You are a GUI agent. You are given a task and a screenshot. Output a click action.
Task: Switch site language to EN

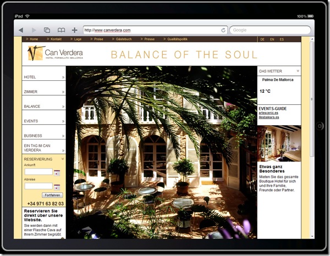pos(272,40)
